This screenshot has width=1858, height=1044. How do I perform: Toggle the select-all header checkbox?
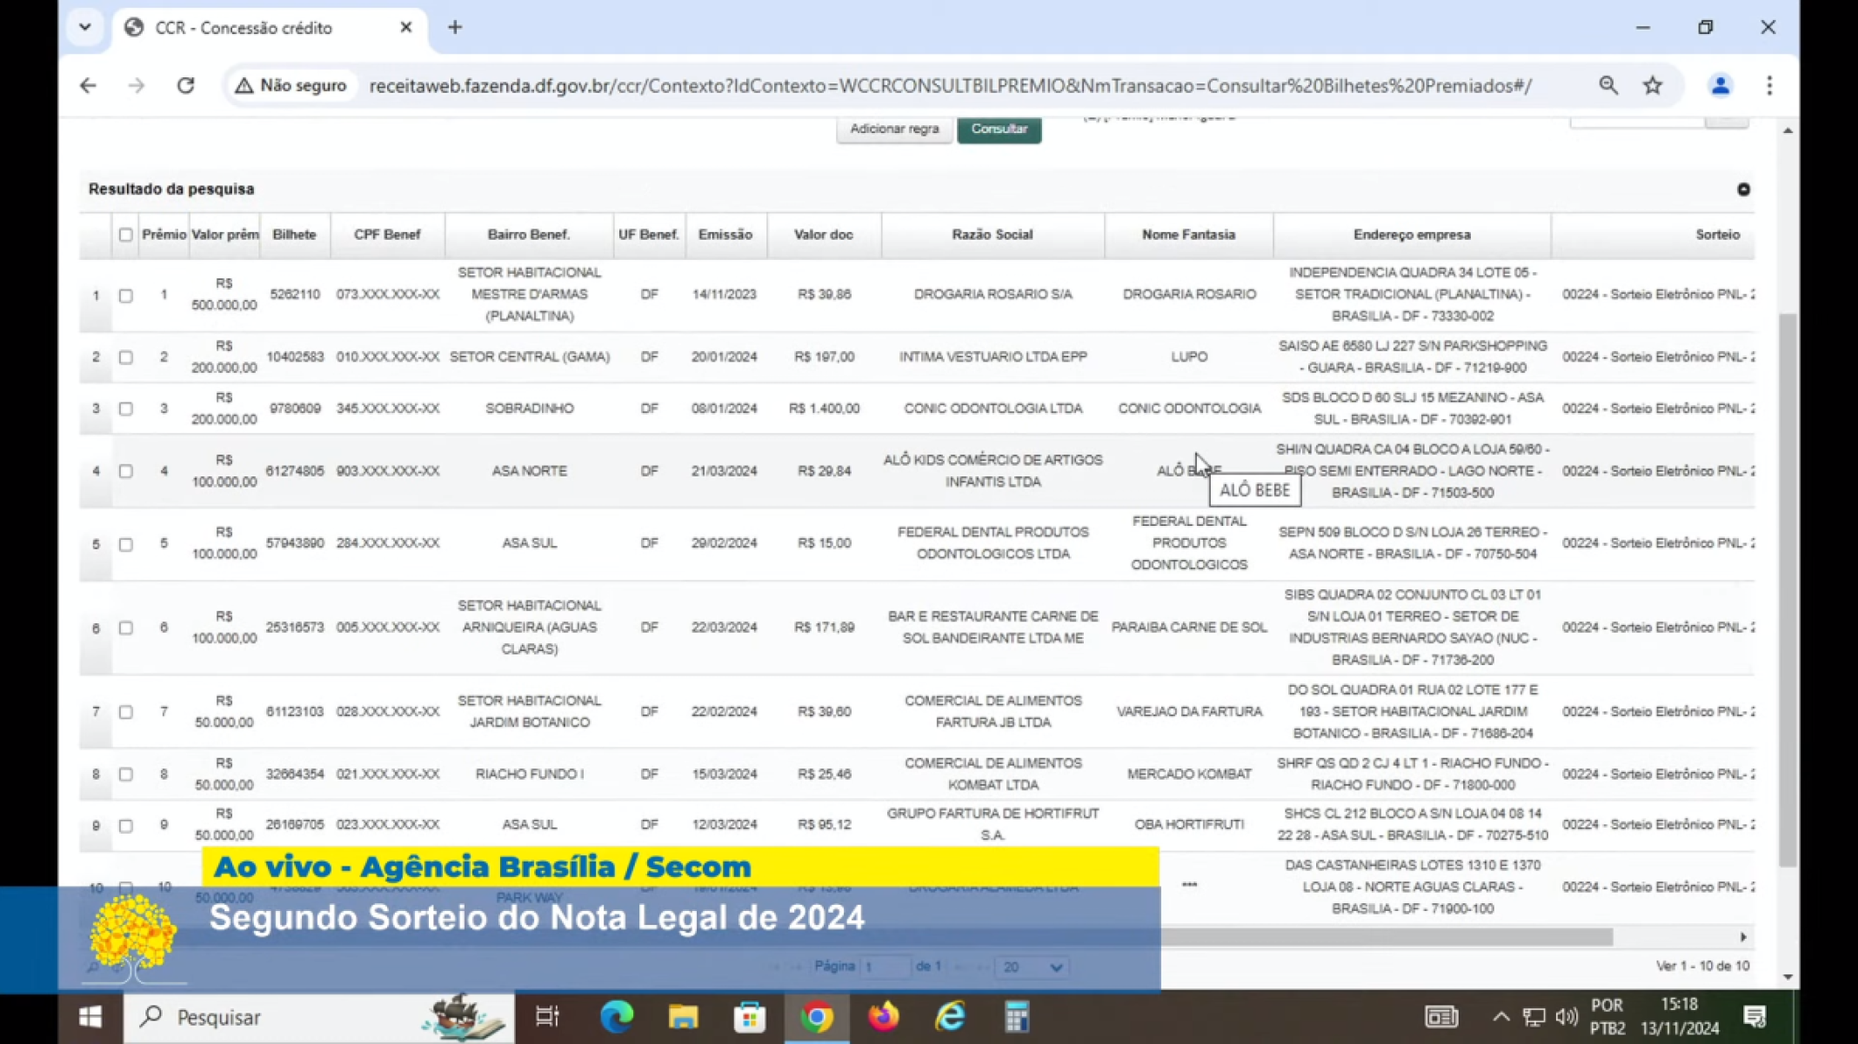point(126,235)
